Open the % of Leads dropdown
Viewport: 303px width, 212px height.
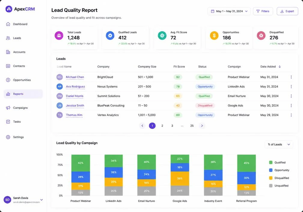coord(279,145)
